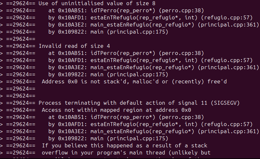Click the 'Use of uninitialised value' error line

[97, 3]
